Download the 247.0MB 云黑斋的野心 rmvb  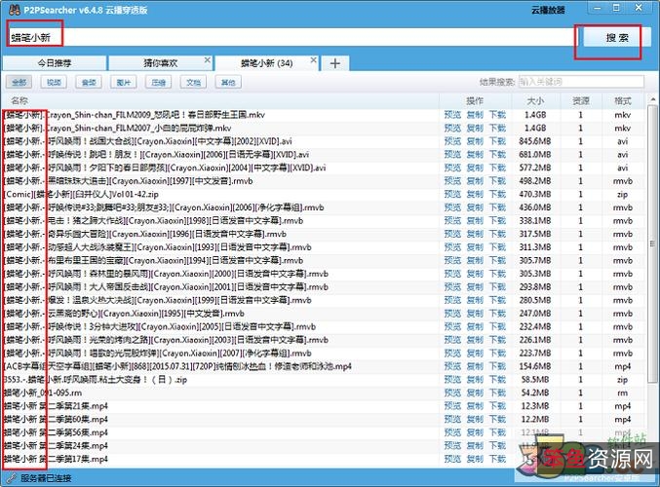[x=497, y=314]
